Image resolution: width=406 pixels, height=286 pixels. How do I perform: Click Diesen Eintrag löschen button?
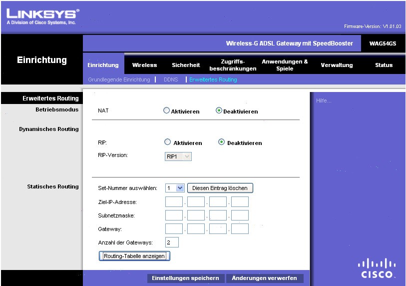coord(220,188)
